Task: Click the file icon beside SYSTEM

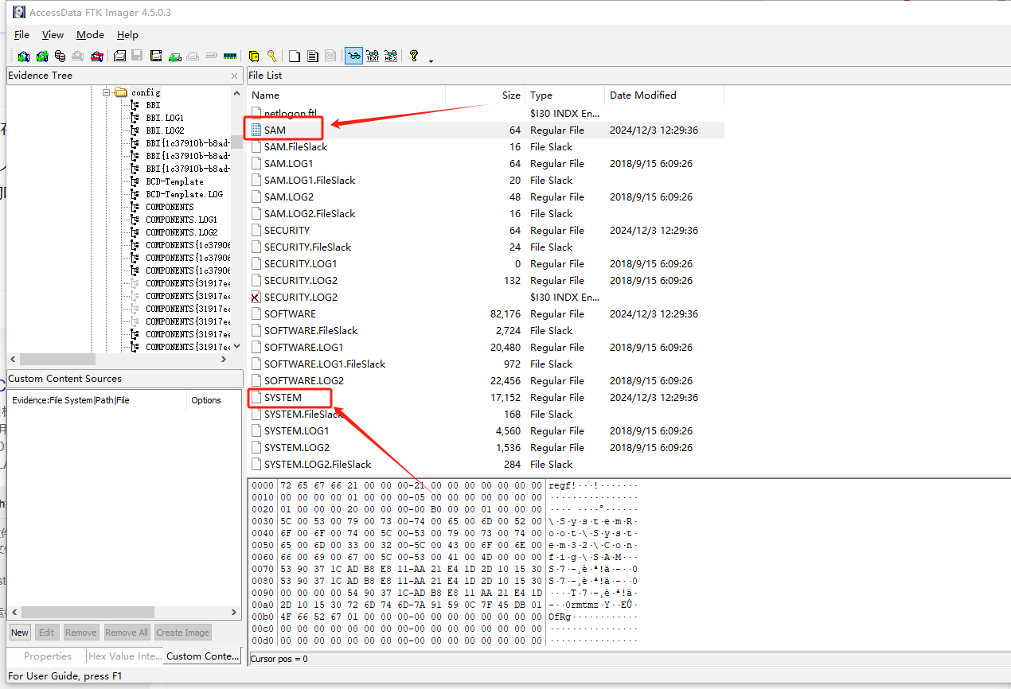Action: click(x=256, y=397)
